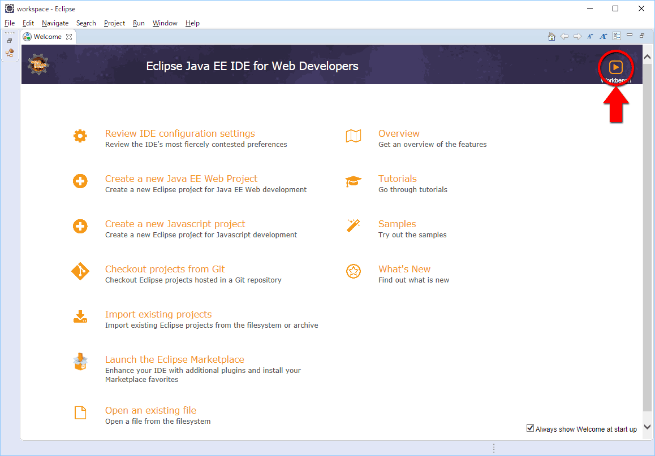655x456 pixels.
Task: Click the magic wand Samples icon
Action: [354, 225]
